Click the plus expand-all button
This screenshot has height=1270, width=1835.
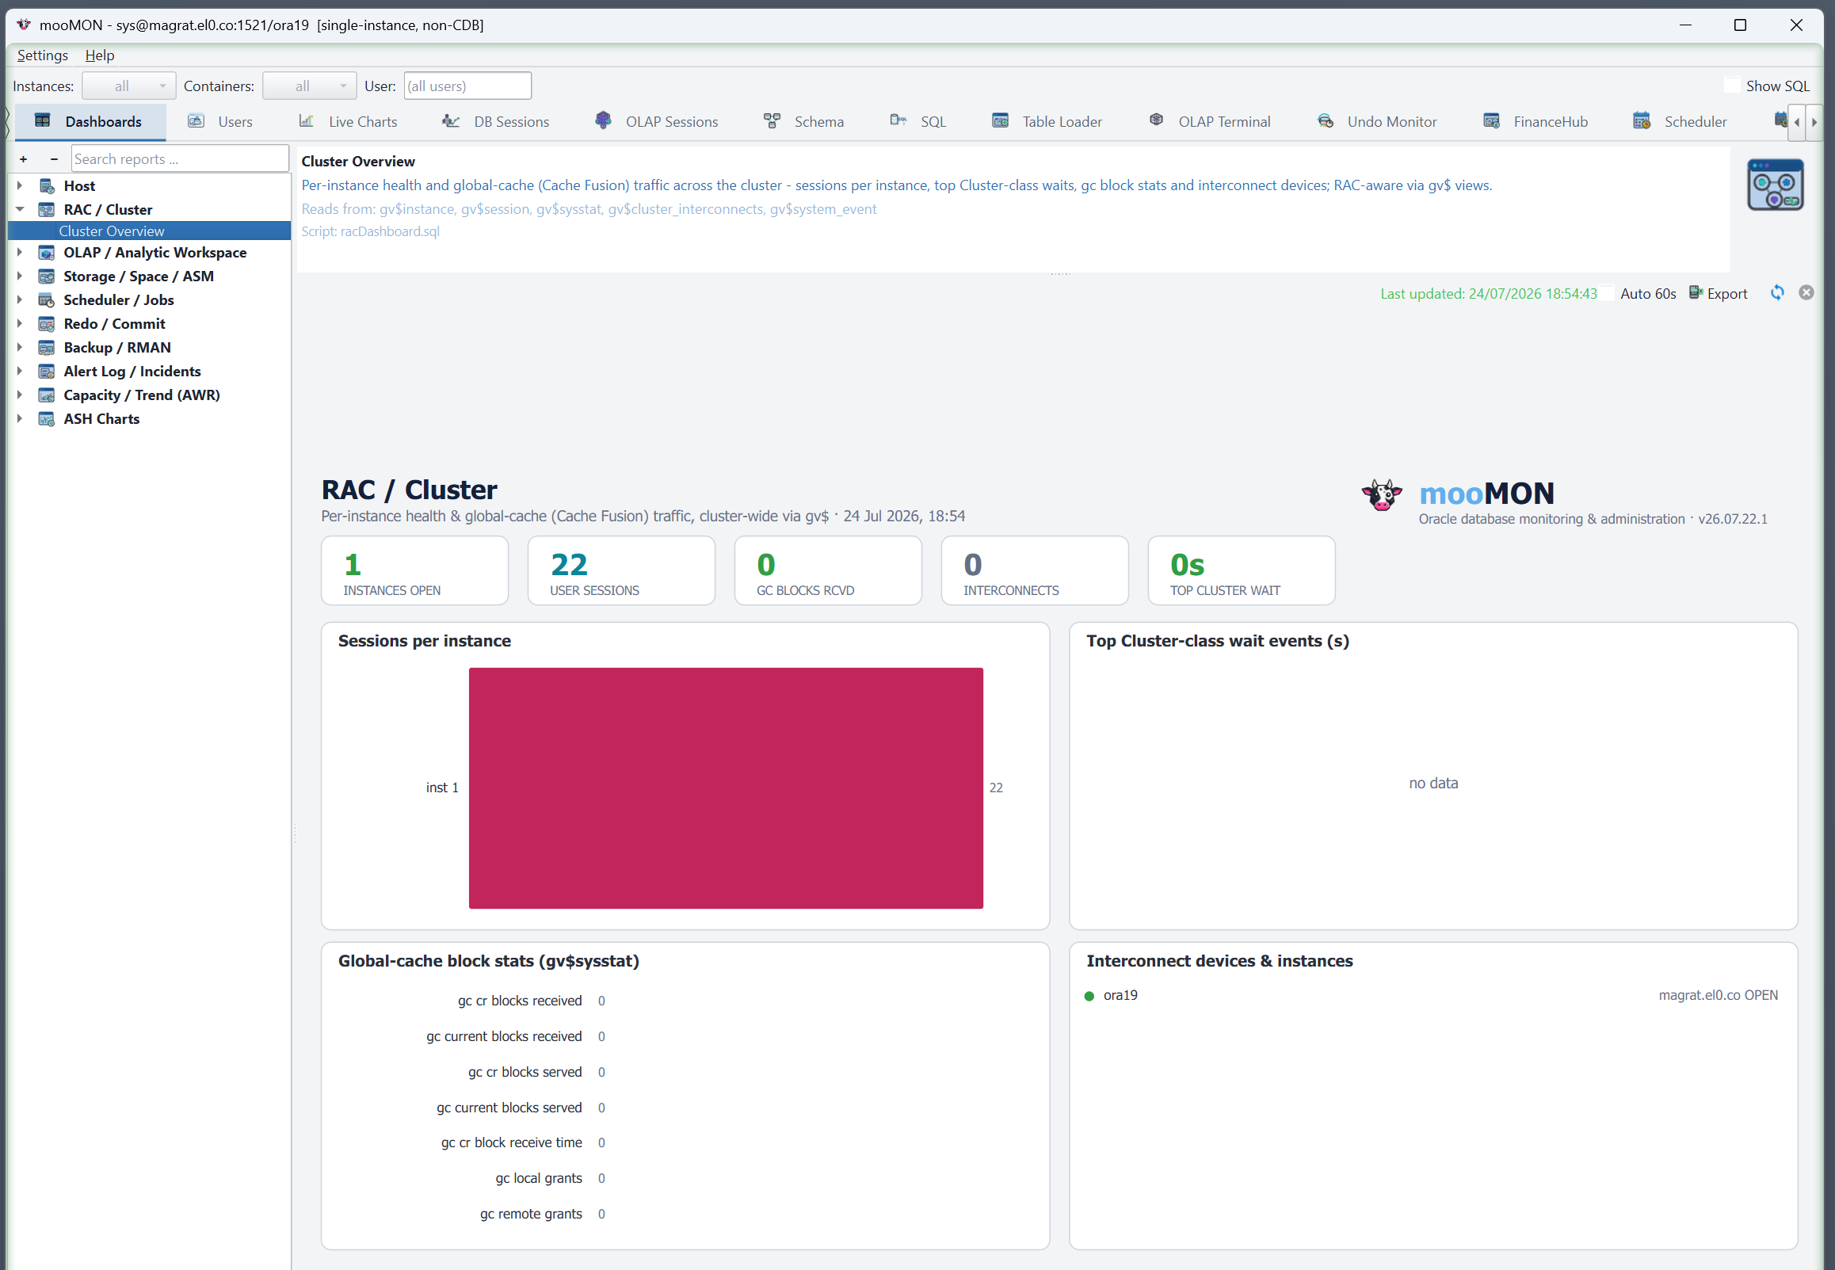(x=24, y=159)
